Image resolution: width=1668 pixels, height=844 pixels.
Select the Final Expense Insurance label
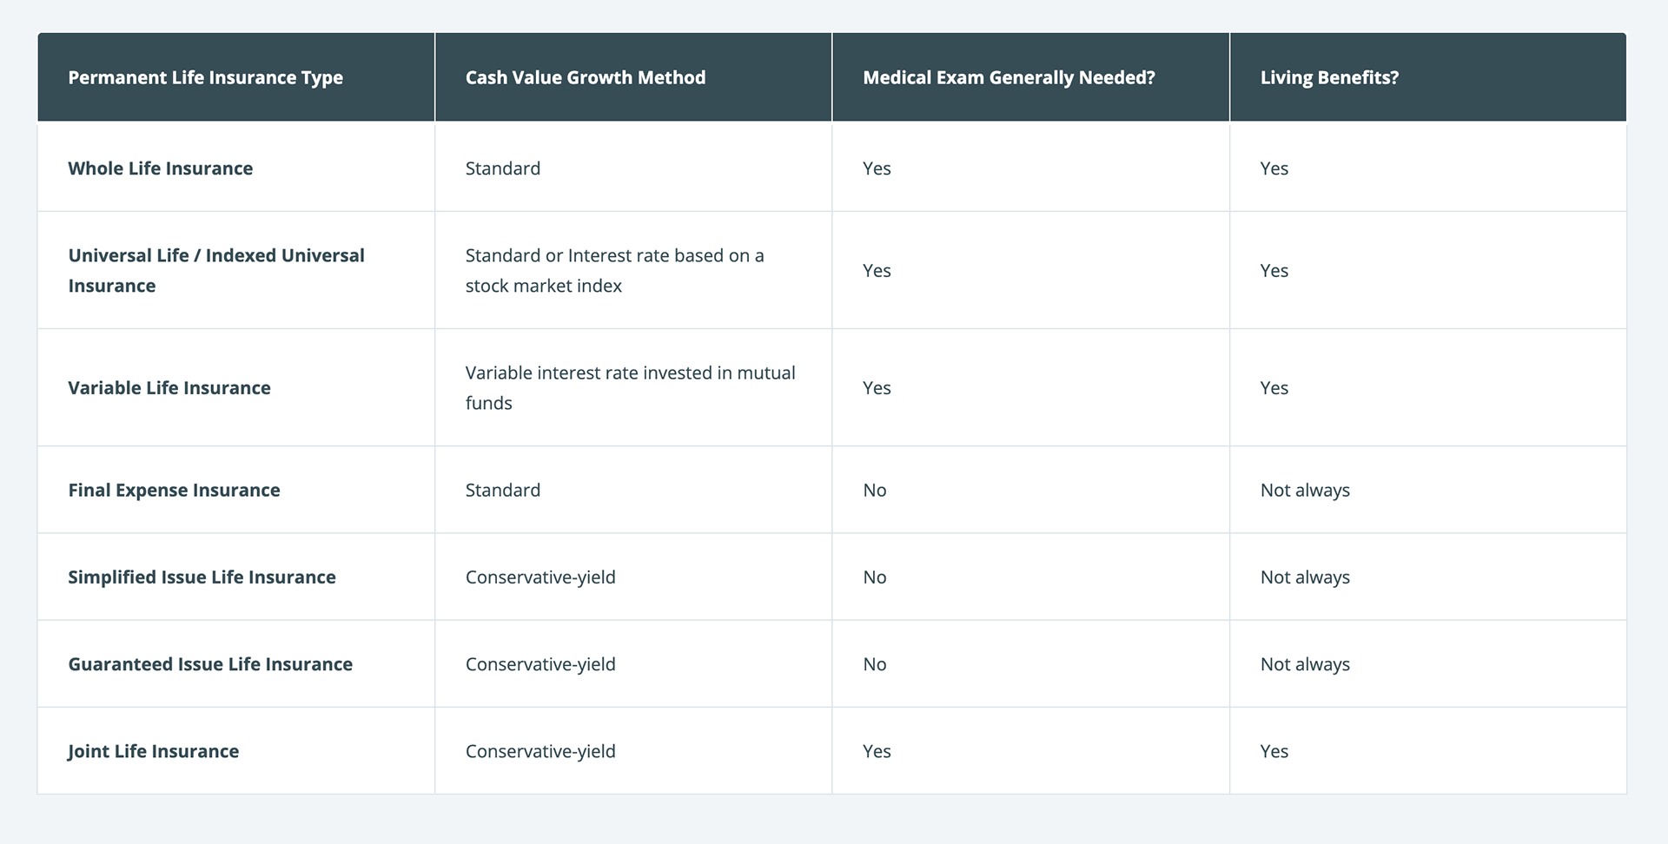click(174, 490)
